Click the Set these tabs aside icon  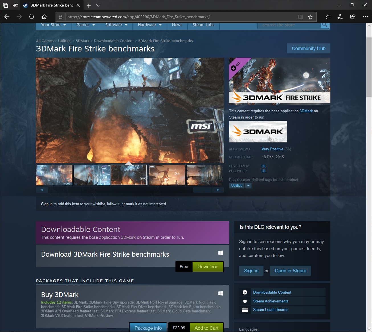tap(16, 5)
